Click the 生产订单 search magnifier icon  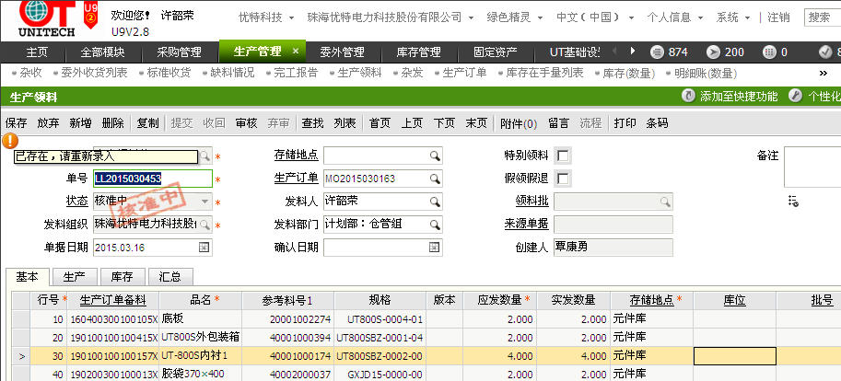coord(435,179)
